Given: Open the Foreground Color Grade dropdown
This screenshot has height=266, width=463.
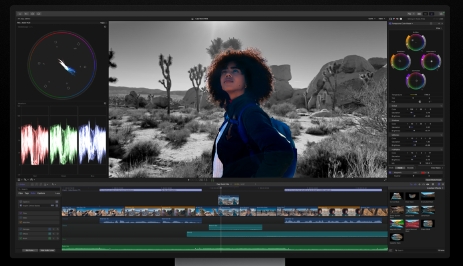Looking at the screenshot, I should (x=402, y=24).
